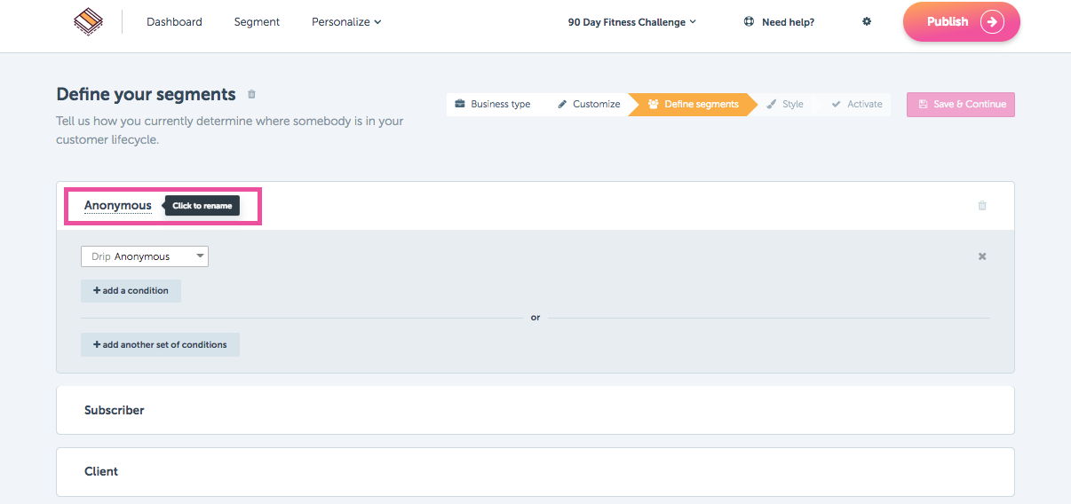The image size is (1071, 504).
Task: Click the app logo icon
Action: click(89, 21)
